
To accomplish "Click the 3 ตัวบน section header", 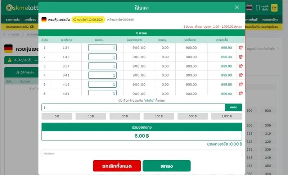I will (141, 33).
